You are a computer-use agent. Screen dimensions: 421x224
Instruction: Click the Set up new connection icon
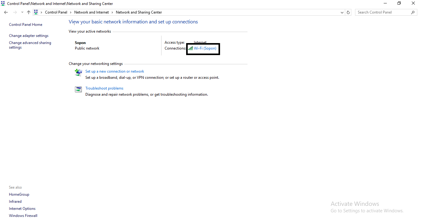(78, 72)
